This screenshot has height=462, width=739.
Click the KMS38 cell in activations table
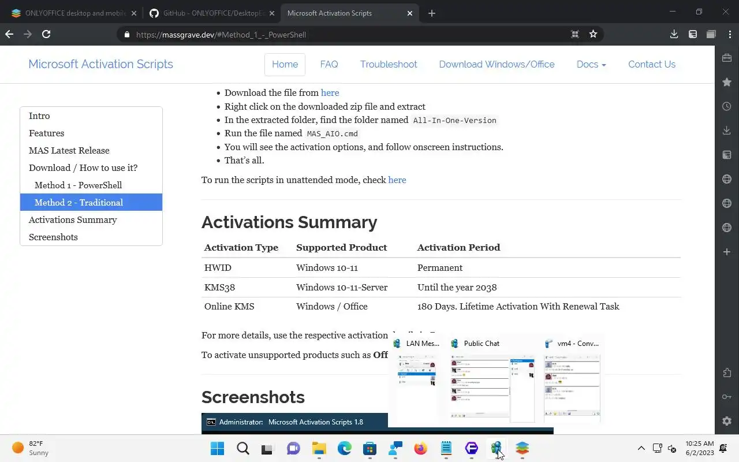coord(248,287)
